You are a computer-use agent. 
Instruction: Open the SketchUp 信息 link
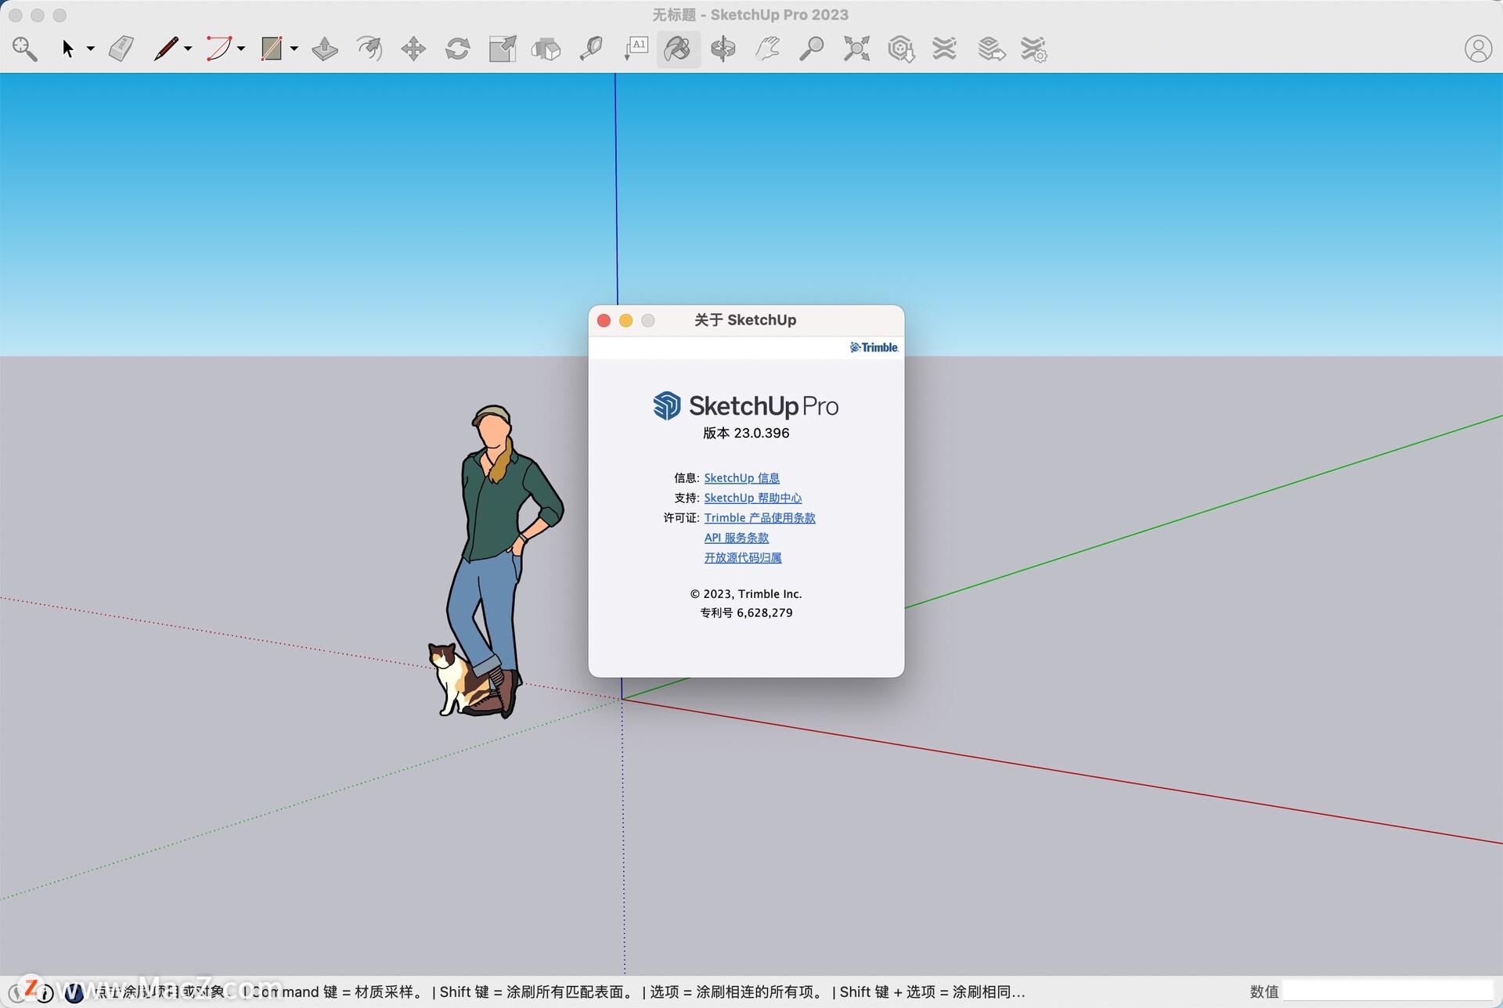[x=741, y=477]
